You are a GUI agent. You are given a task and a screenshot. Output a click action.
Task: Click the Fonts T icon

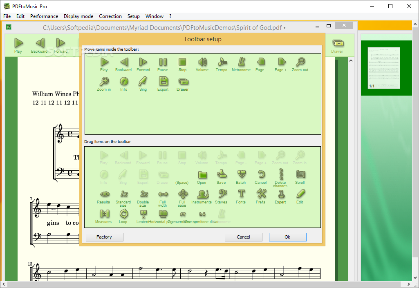pos(241,194)
